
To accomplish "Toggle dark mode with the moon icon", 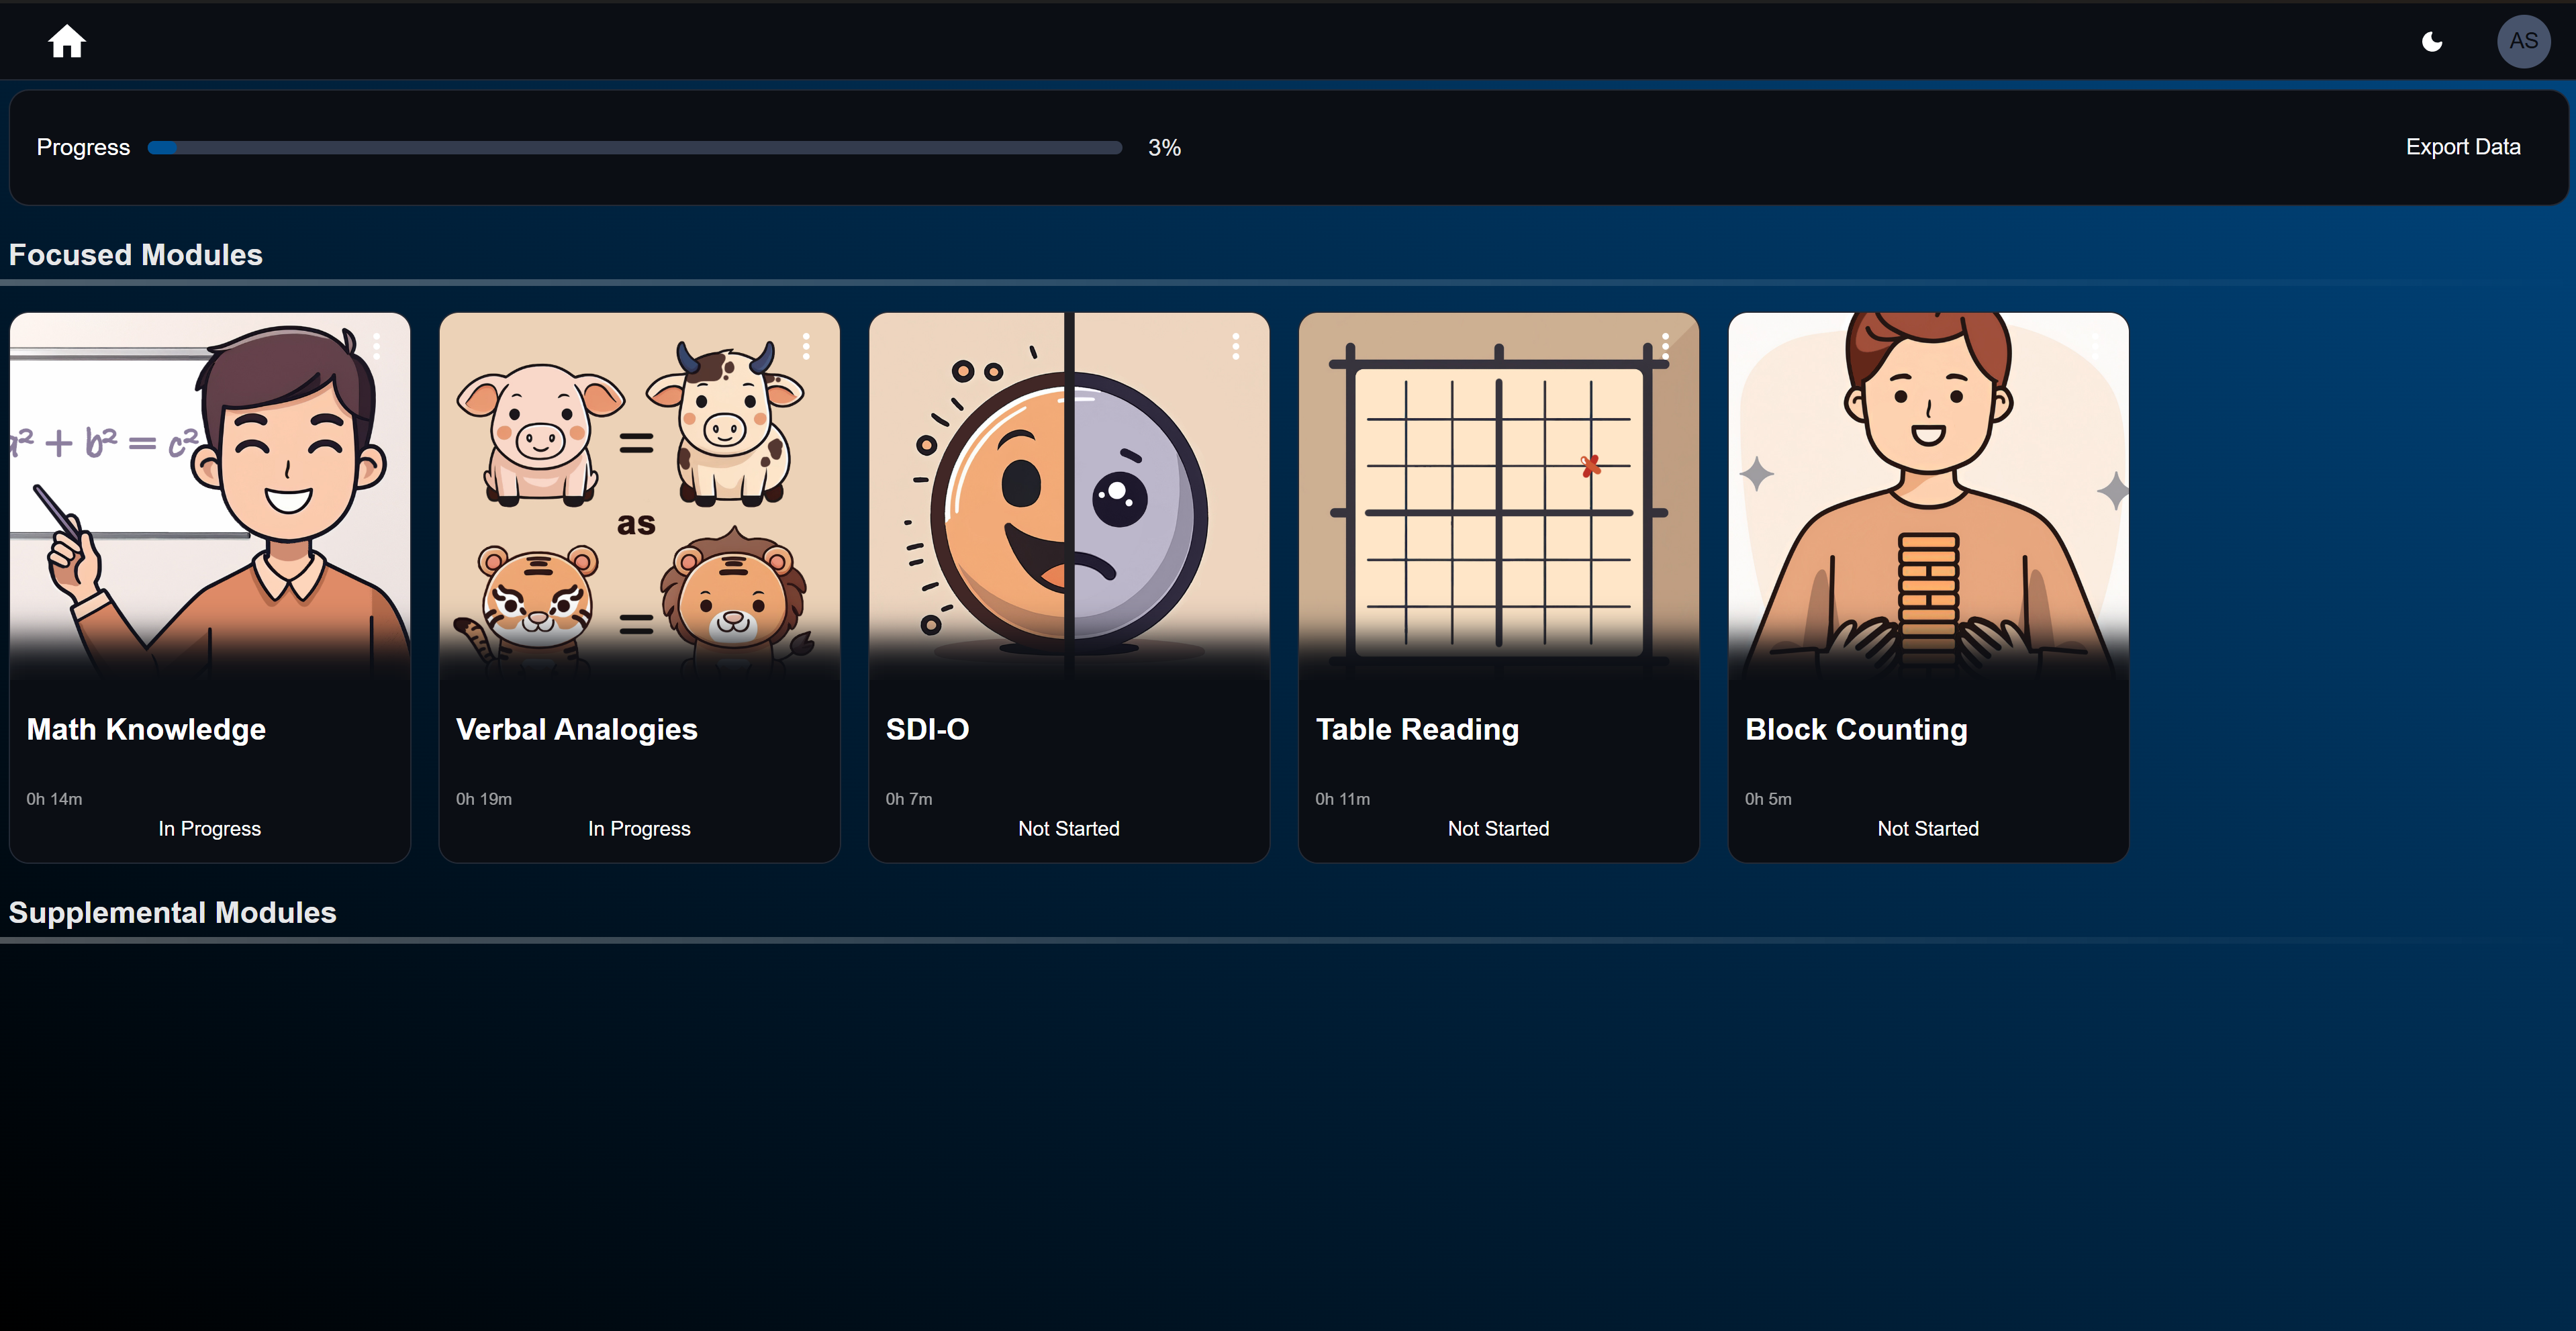I will tap(2432, 41).
